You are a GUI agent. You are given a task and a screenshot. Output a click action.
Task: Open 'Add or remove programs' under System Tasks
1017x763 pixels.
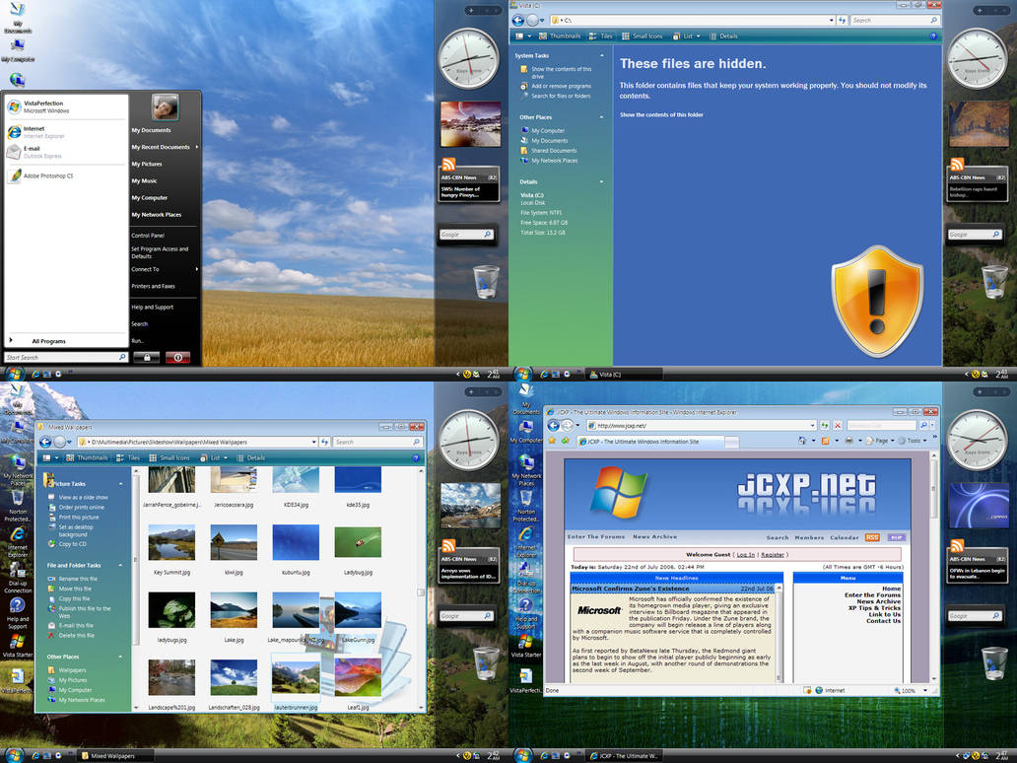click(562, 85)
